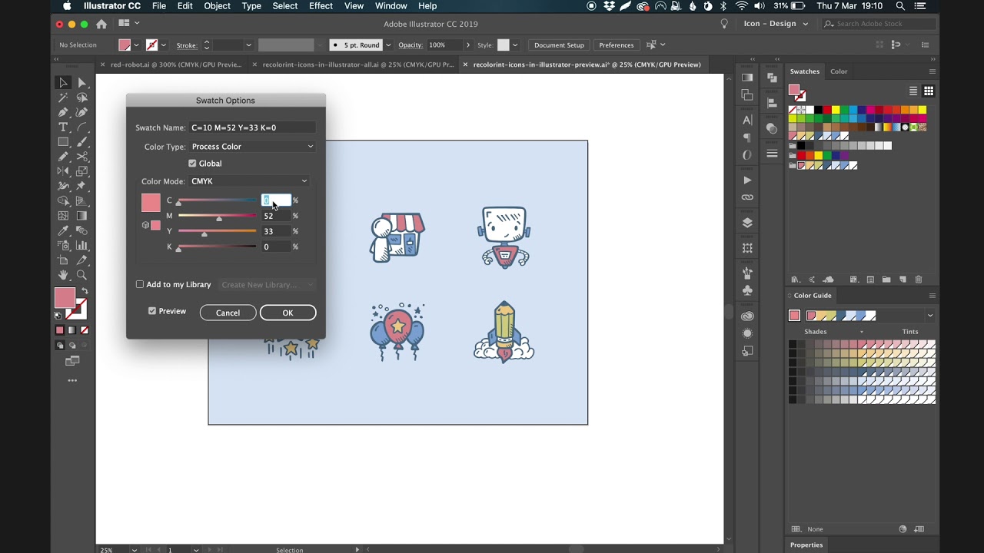
Task: Choose the Gradient tool in toolbar
Action: coord(81,216)
